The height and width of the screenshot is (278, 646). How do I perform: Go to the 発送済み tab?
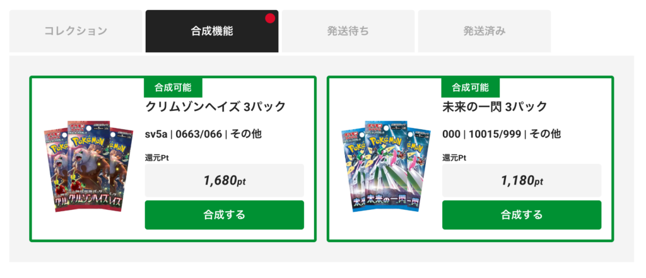pyautogui.click(x=484, y=32)
